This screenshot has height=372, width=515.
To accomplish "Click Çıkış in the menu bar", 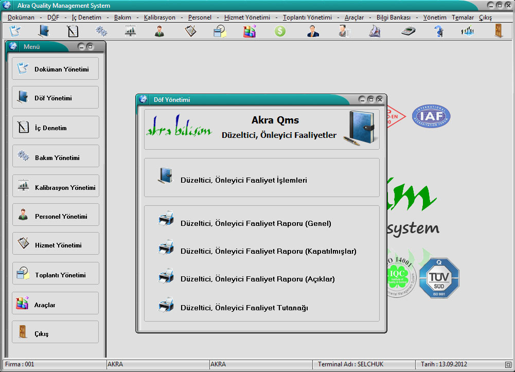I will [x=486, y=17].
